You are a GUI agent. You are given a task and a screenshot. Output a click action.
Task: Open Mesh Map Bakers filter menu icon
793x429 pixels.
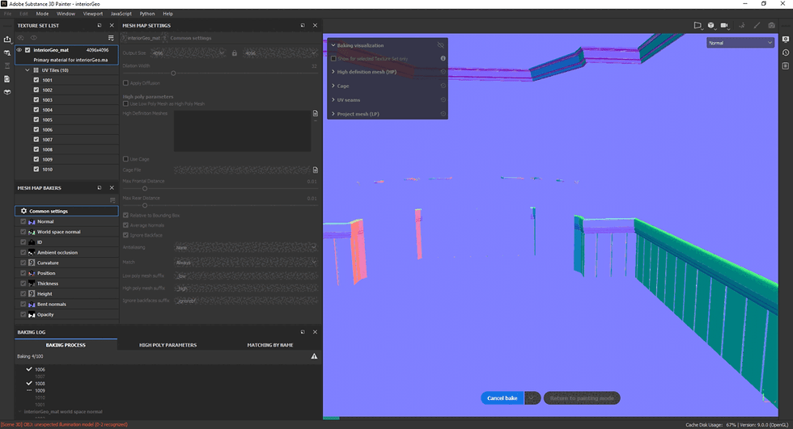(112, 200)
